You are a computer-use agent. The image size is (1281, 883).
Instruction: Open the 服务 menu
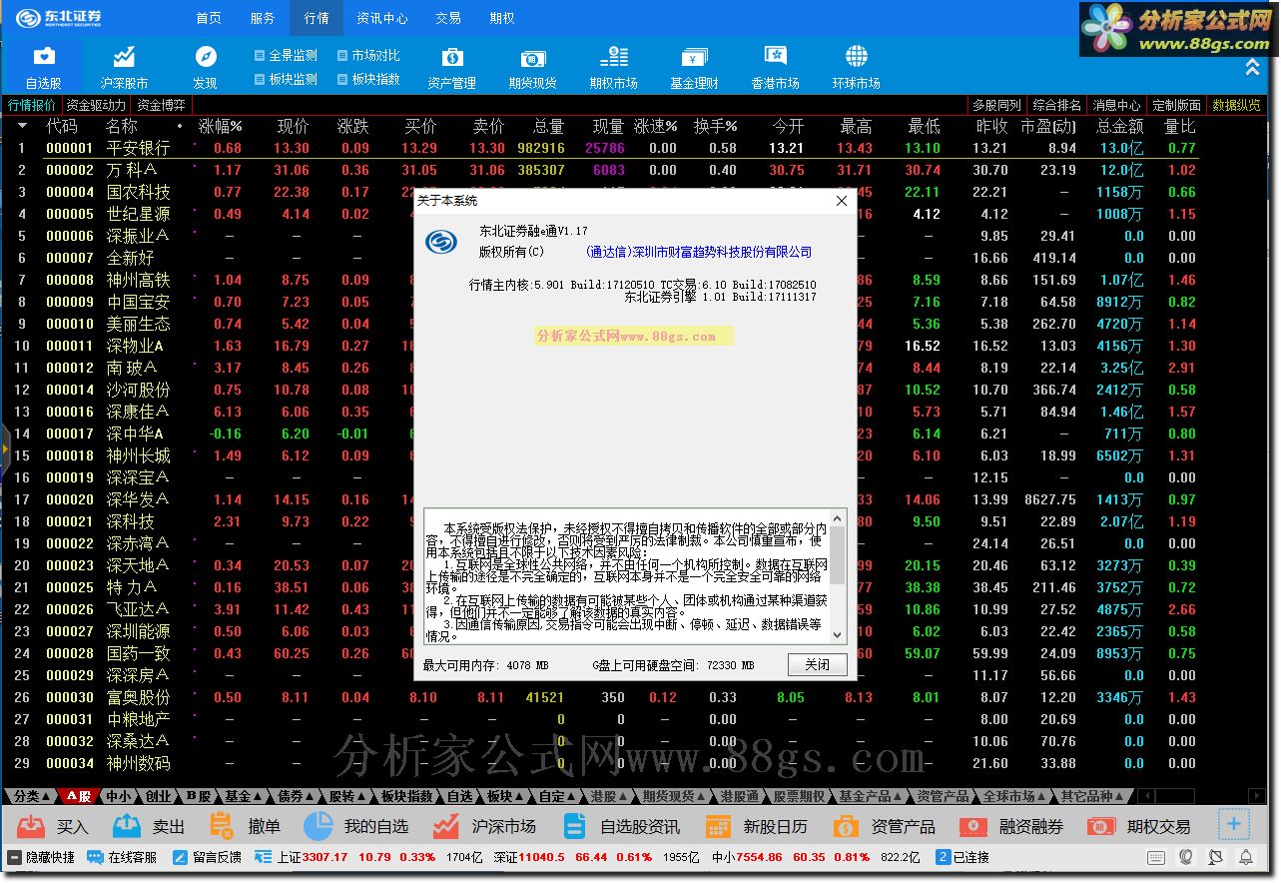(x=263, y=19)
